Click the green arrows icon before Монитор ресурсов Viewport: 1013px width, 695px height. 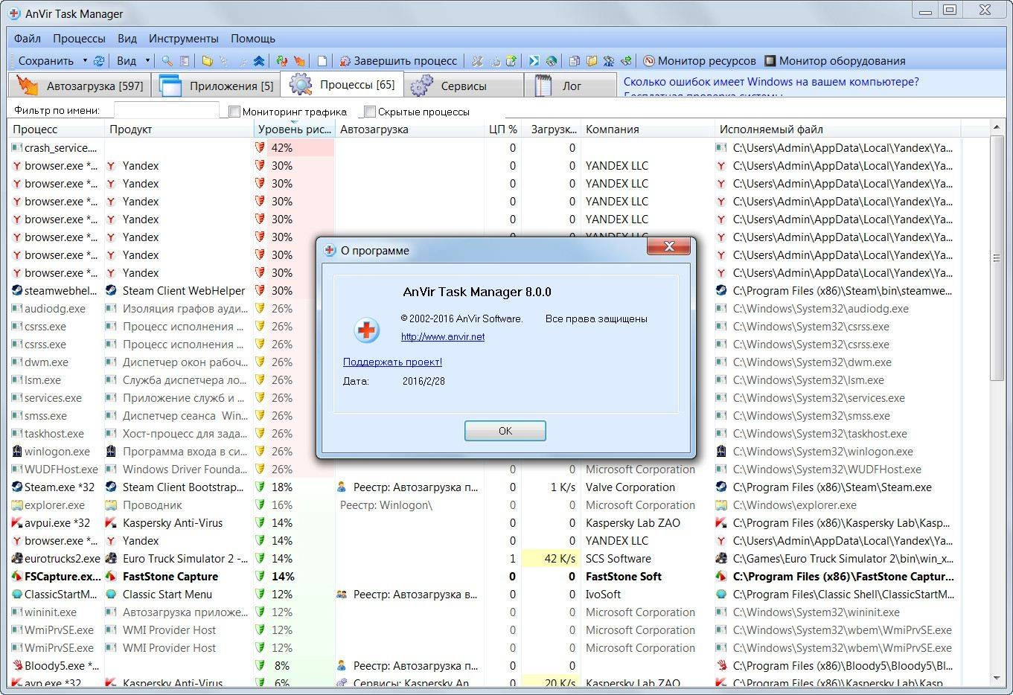[x=626, y=61]
